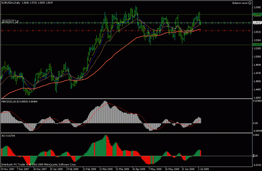Click the 1.5515 price axis label

pyautogui.click(x=257, y=32)
